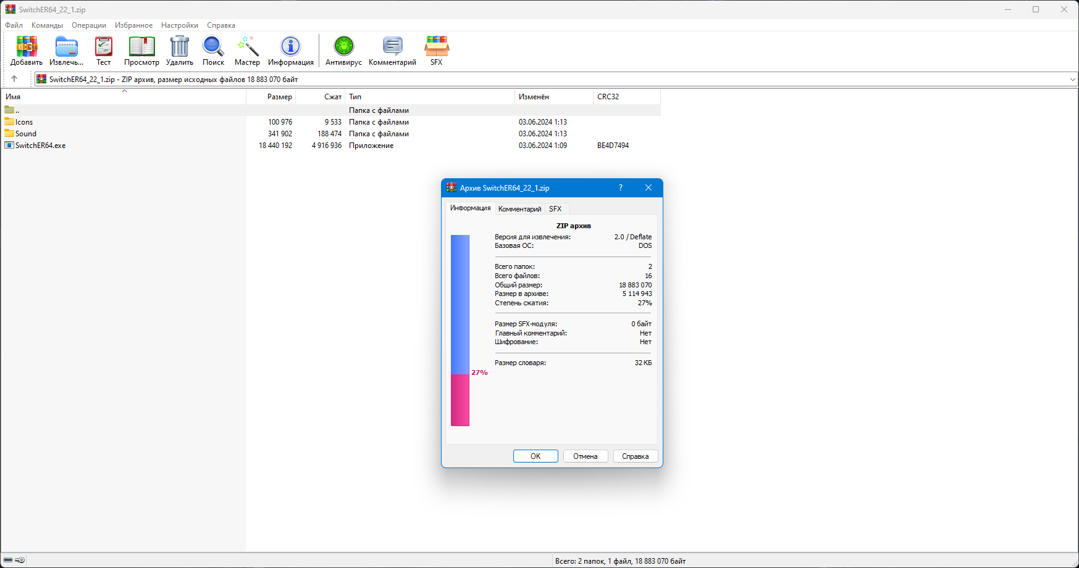Image resolution: width=1079 pixels, height=568 pixels.
Task: Click the disk icon in status bar
Action: (8, 560)
